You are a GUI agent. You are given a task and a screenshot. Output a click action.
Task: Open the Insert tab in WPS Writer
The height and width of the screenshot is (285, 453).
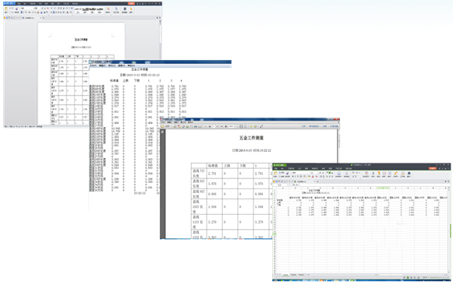point(25,4)
